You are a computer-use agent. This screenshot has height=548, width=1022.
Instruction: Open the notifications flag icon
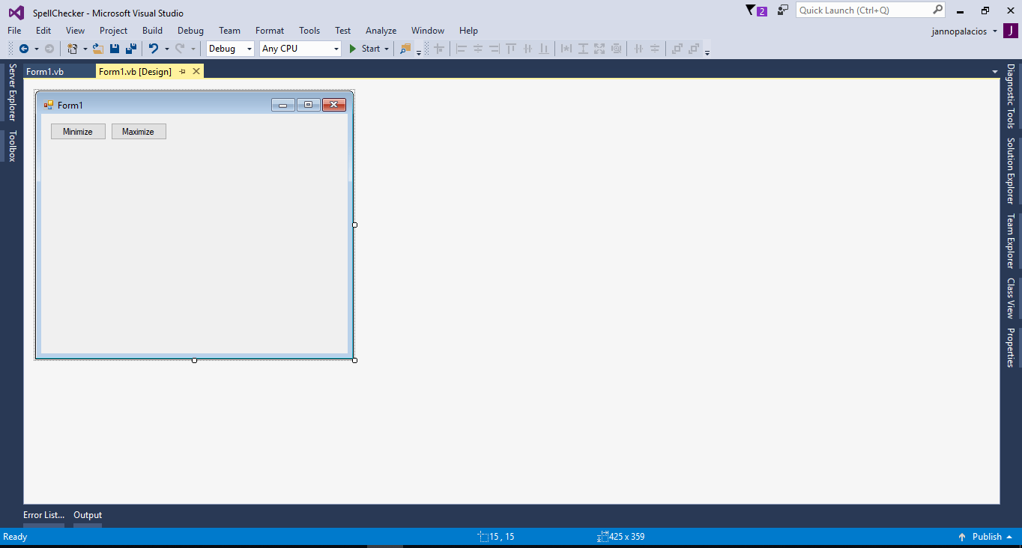click(x=756, y=10)
